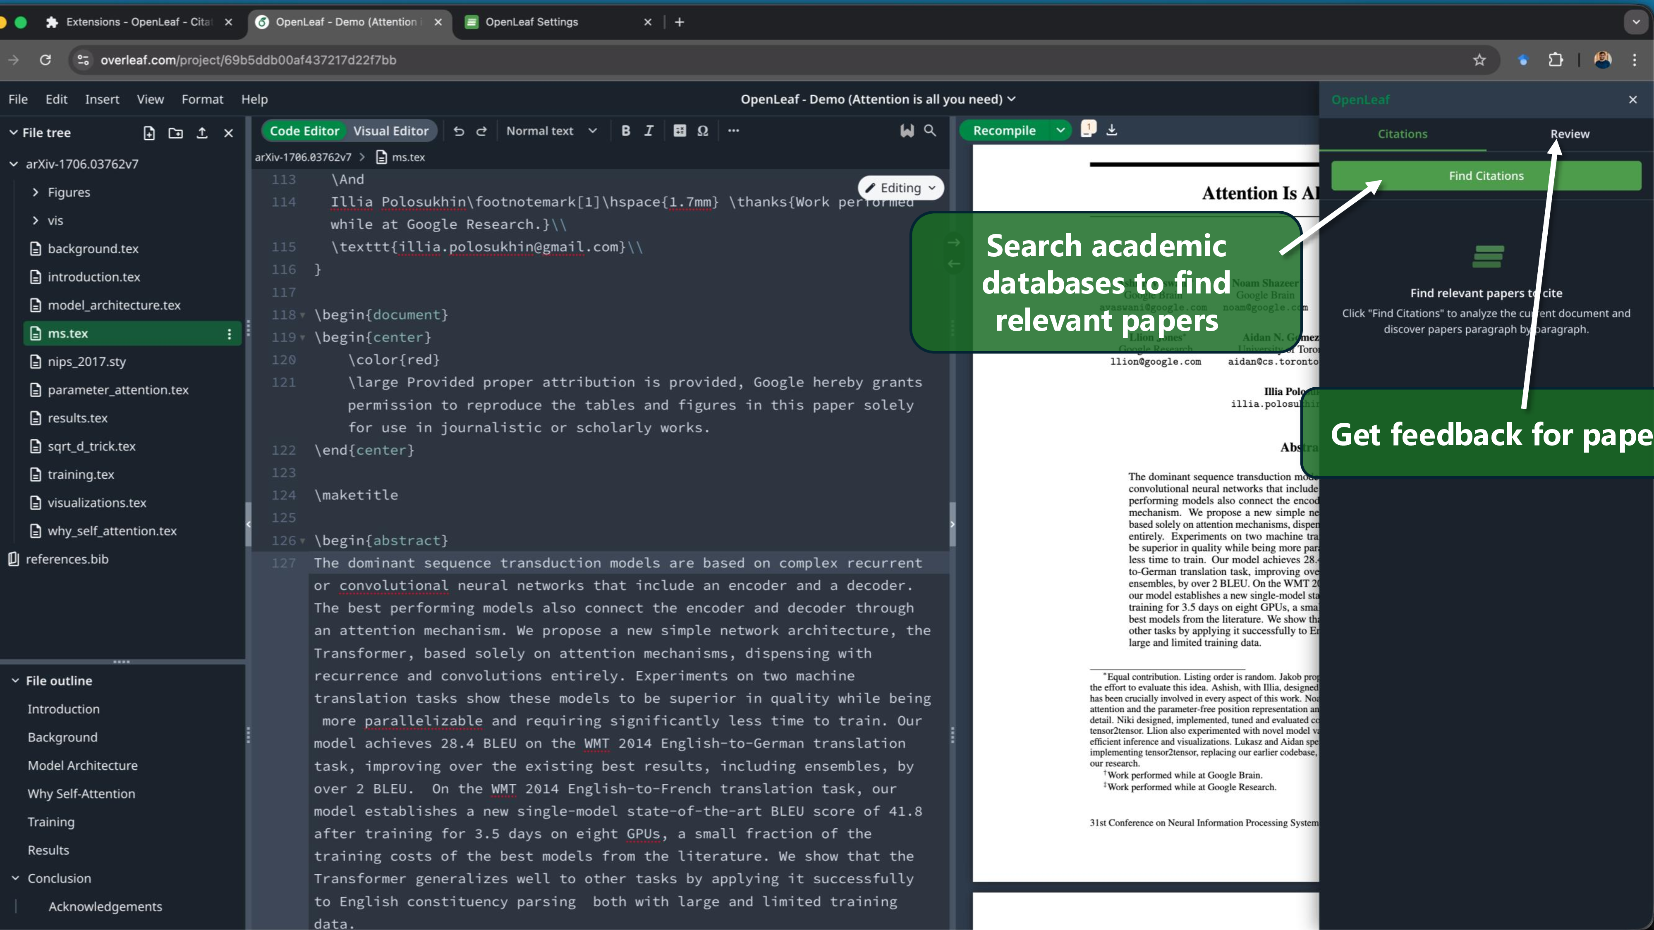Open the Insert menu

[x=102, y=100]
